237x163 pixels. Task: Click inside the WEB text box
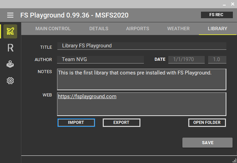click(x=142, y=104)
